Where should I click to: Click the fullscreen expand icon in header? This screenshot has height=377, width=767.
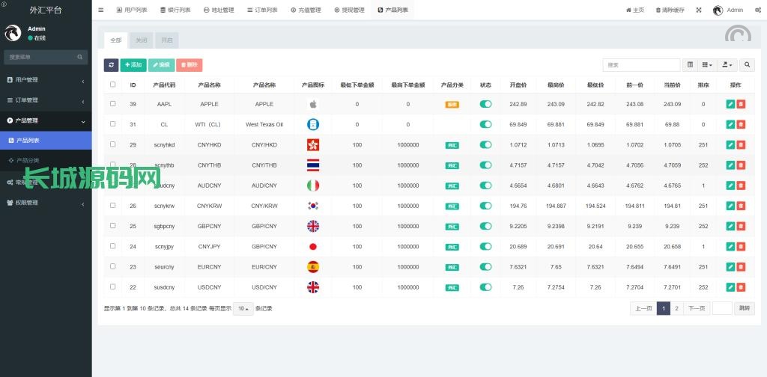click(x=699, y=10)
